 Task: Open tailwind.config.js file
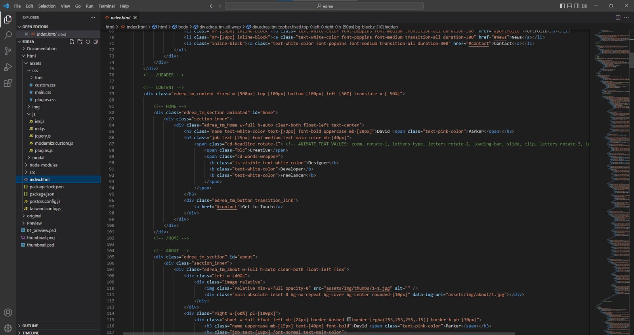point(45,209)
